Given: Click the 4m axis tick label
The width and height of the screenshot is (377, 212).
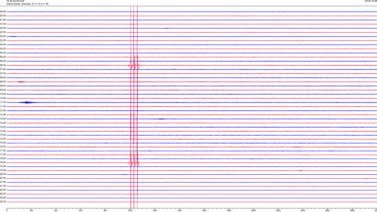Looking at the screenshot, I should point(56,210).
